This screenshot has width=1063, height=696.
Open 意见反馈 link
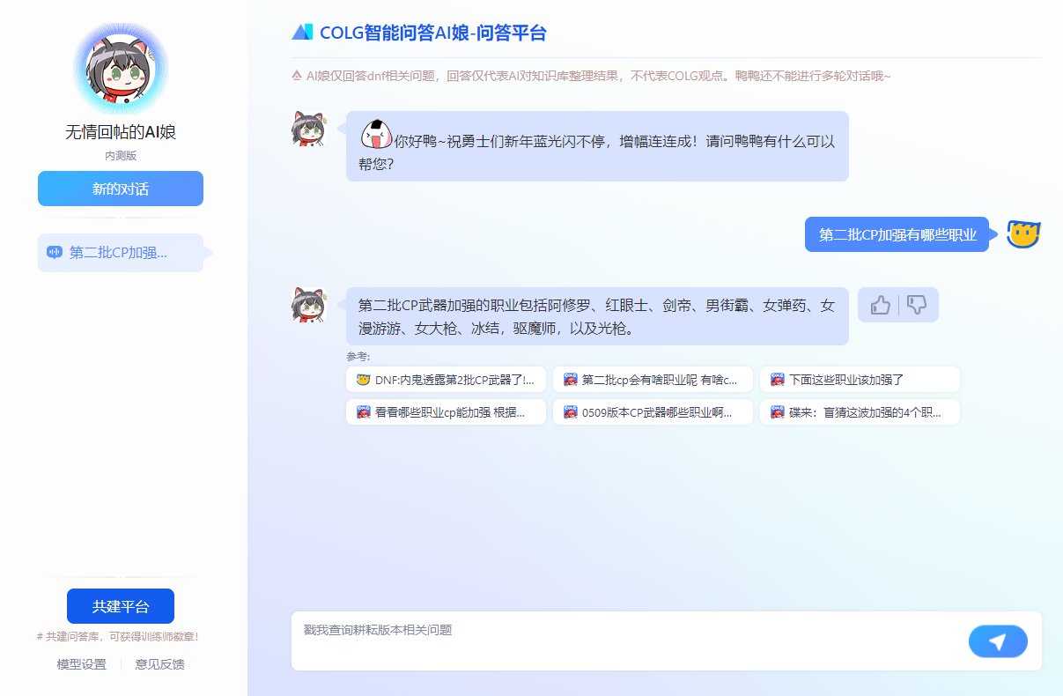pos(159,664)
